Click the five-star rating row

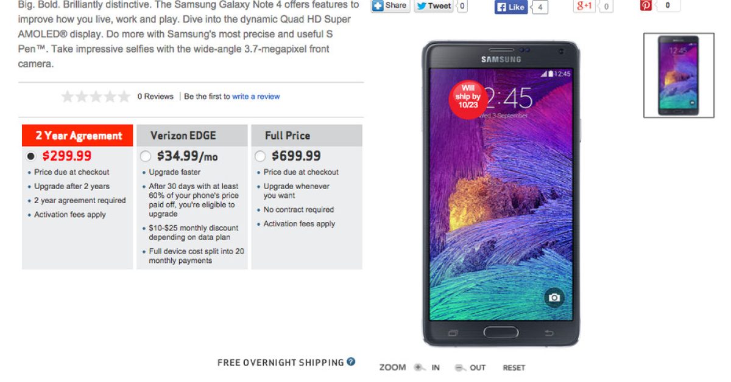point(96,96)
